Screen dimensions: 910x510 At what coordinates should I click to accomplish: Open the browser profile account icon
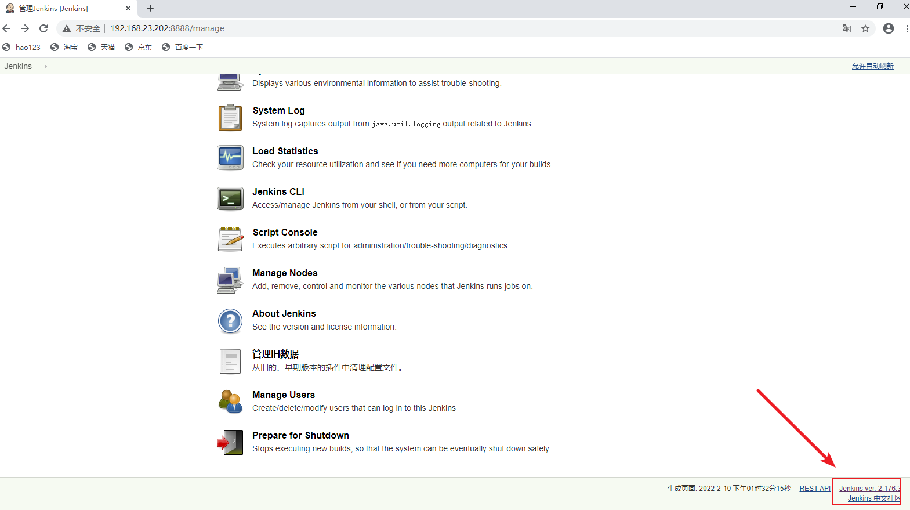click(889, 28)
